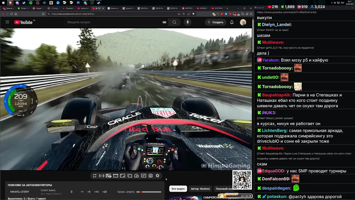Adjust the Громк. алерта volume slider
Screen dimensions: 355x200
click(149, 192)
